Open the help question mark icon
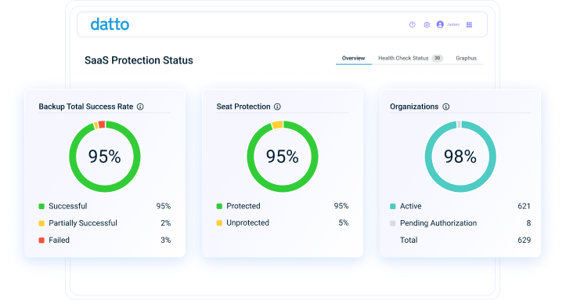 click(x=413, y=24)
